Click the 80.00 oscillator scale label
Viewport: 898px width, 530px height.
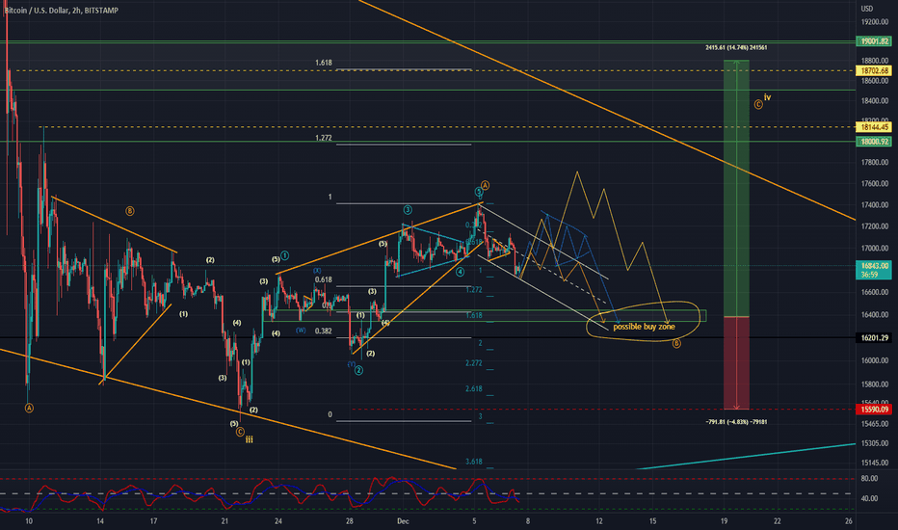click(x=869, y=478)
